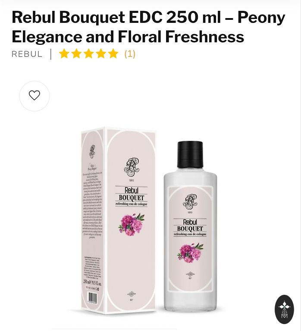This screenshot has width=301, height=331.
Task: Click the second gold rating star
Action: pyautogui.click(x=76, y=53)
